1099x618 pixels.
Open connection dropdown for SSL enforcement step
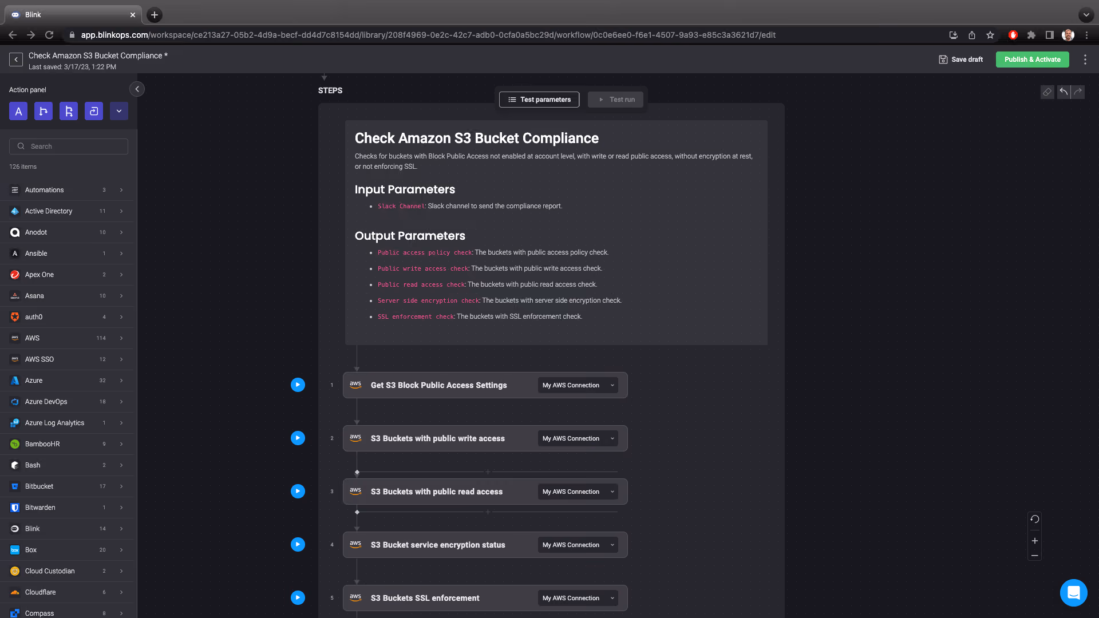578,599
